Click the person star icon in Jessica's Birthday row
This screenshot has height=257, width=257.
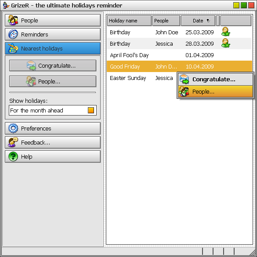(226, 43)
